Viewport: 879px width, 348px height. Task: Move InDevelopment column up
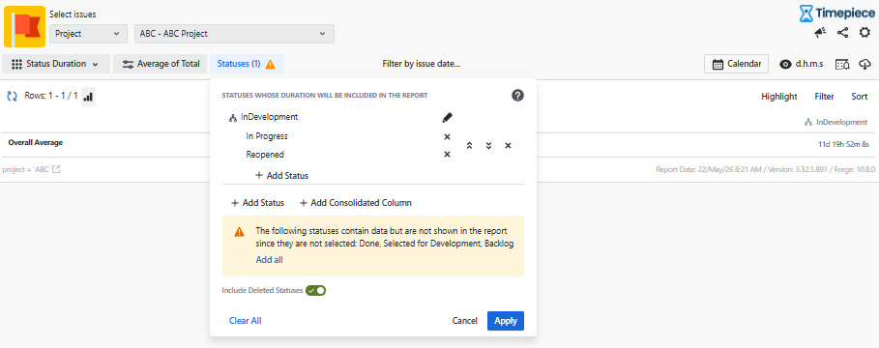click(469, 146)
